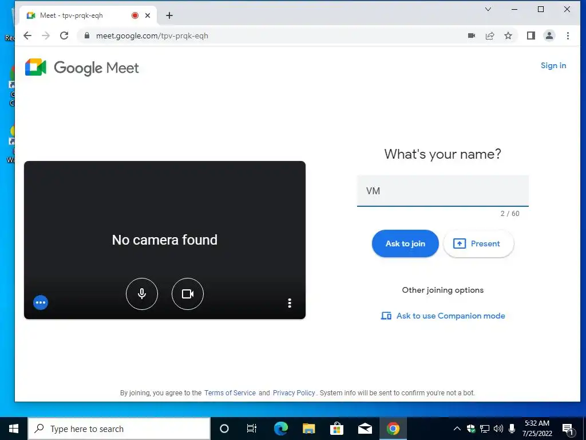Image resolution: width=586 pixels, height=440 pixels.
Task: Click the taskbar search box
Action: tap(119, 429)
